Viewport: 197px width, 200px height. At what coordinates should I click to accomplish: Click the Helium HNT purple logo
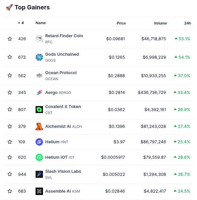pos(39,142)
